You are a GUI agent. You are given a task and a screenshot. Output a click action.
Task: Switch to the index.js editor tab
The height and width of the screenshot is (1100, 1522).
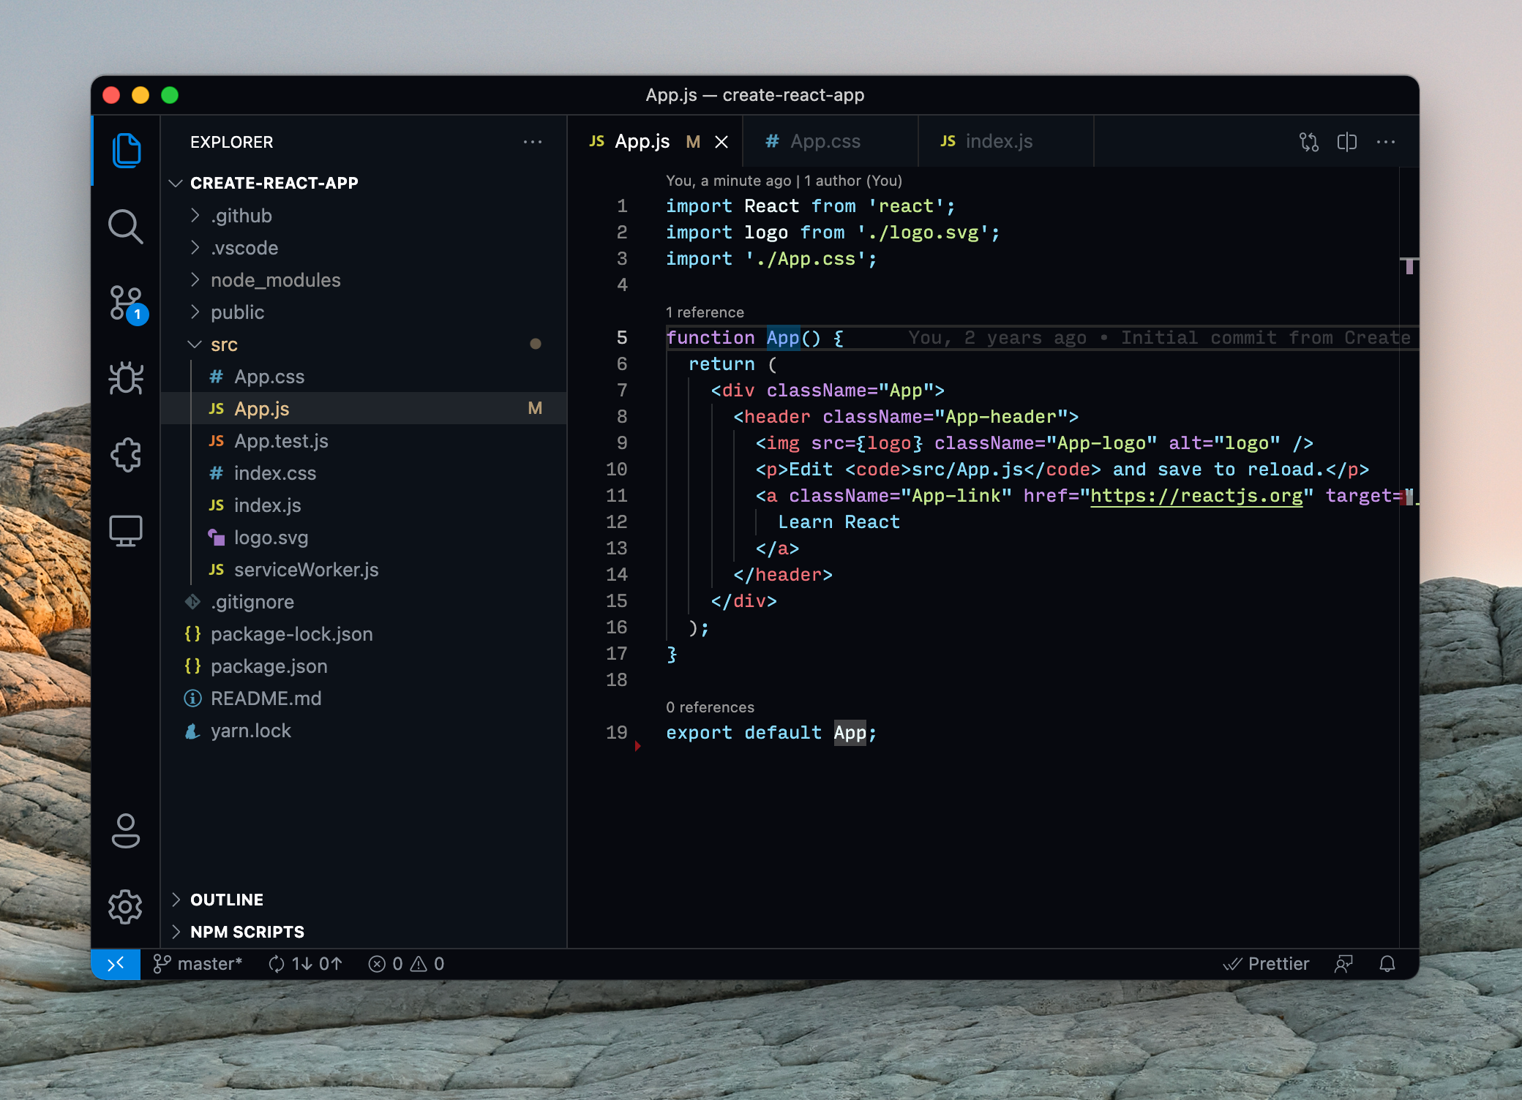coord(998,142)
